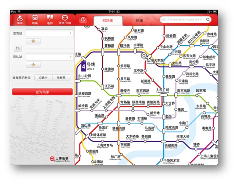Click the search magnifier icon
236x183 pixels.
(x=208, y=20)
